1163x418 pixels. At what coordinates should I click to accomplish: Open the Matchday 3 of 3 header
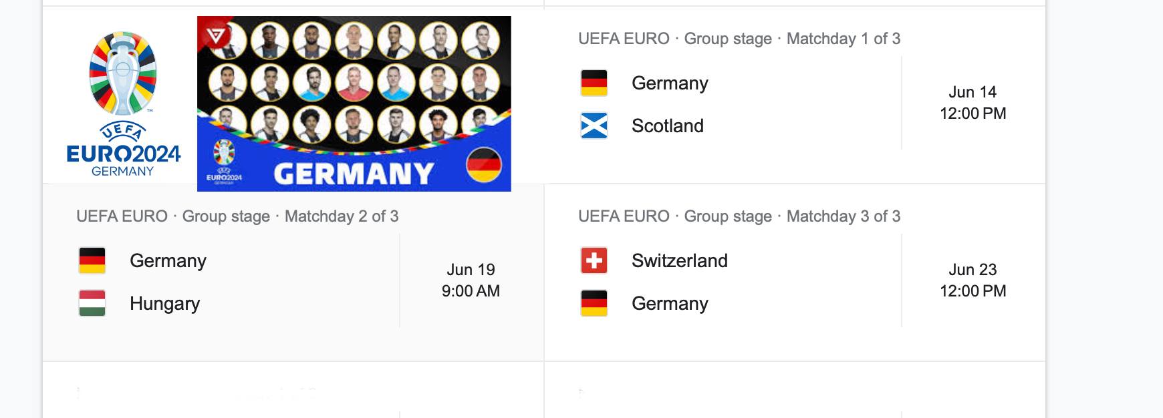739,216
